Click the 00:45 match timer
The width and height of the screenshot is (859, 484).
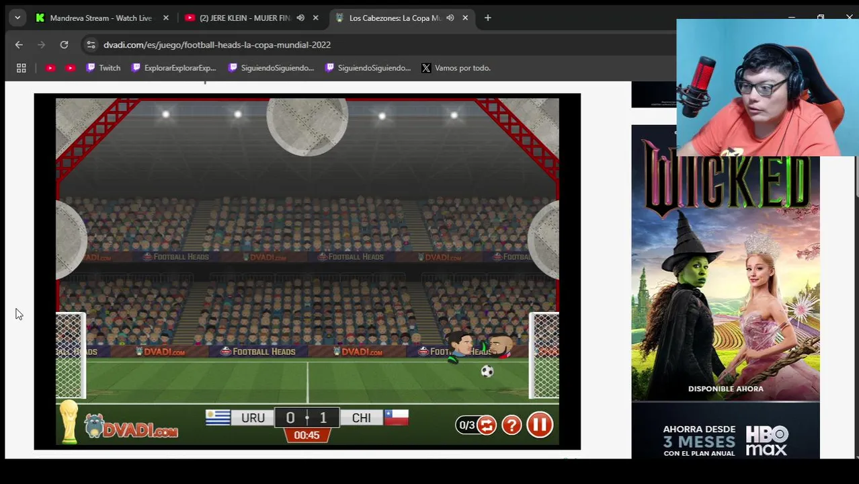tap(306, 436)
